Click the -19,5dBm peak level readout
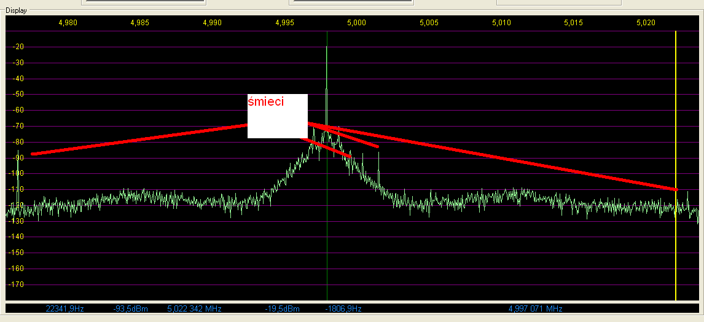This screenshot has height=322, width=704. (x=282, y=308)
